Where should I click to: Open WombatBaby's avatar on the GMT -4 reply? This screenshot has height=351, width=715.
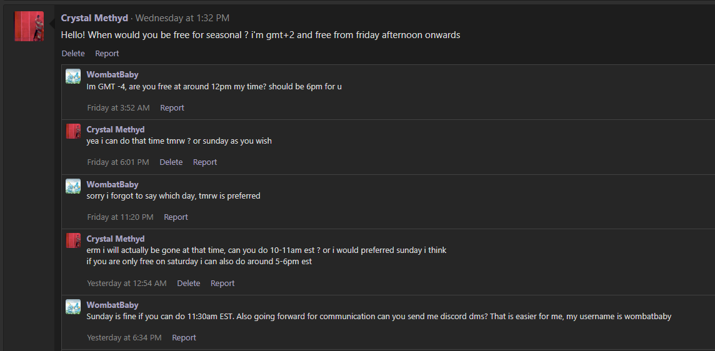[73, 76]
